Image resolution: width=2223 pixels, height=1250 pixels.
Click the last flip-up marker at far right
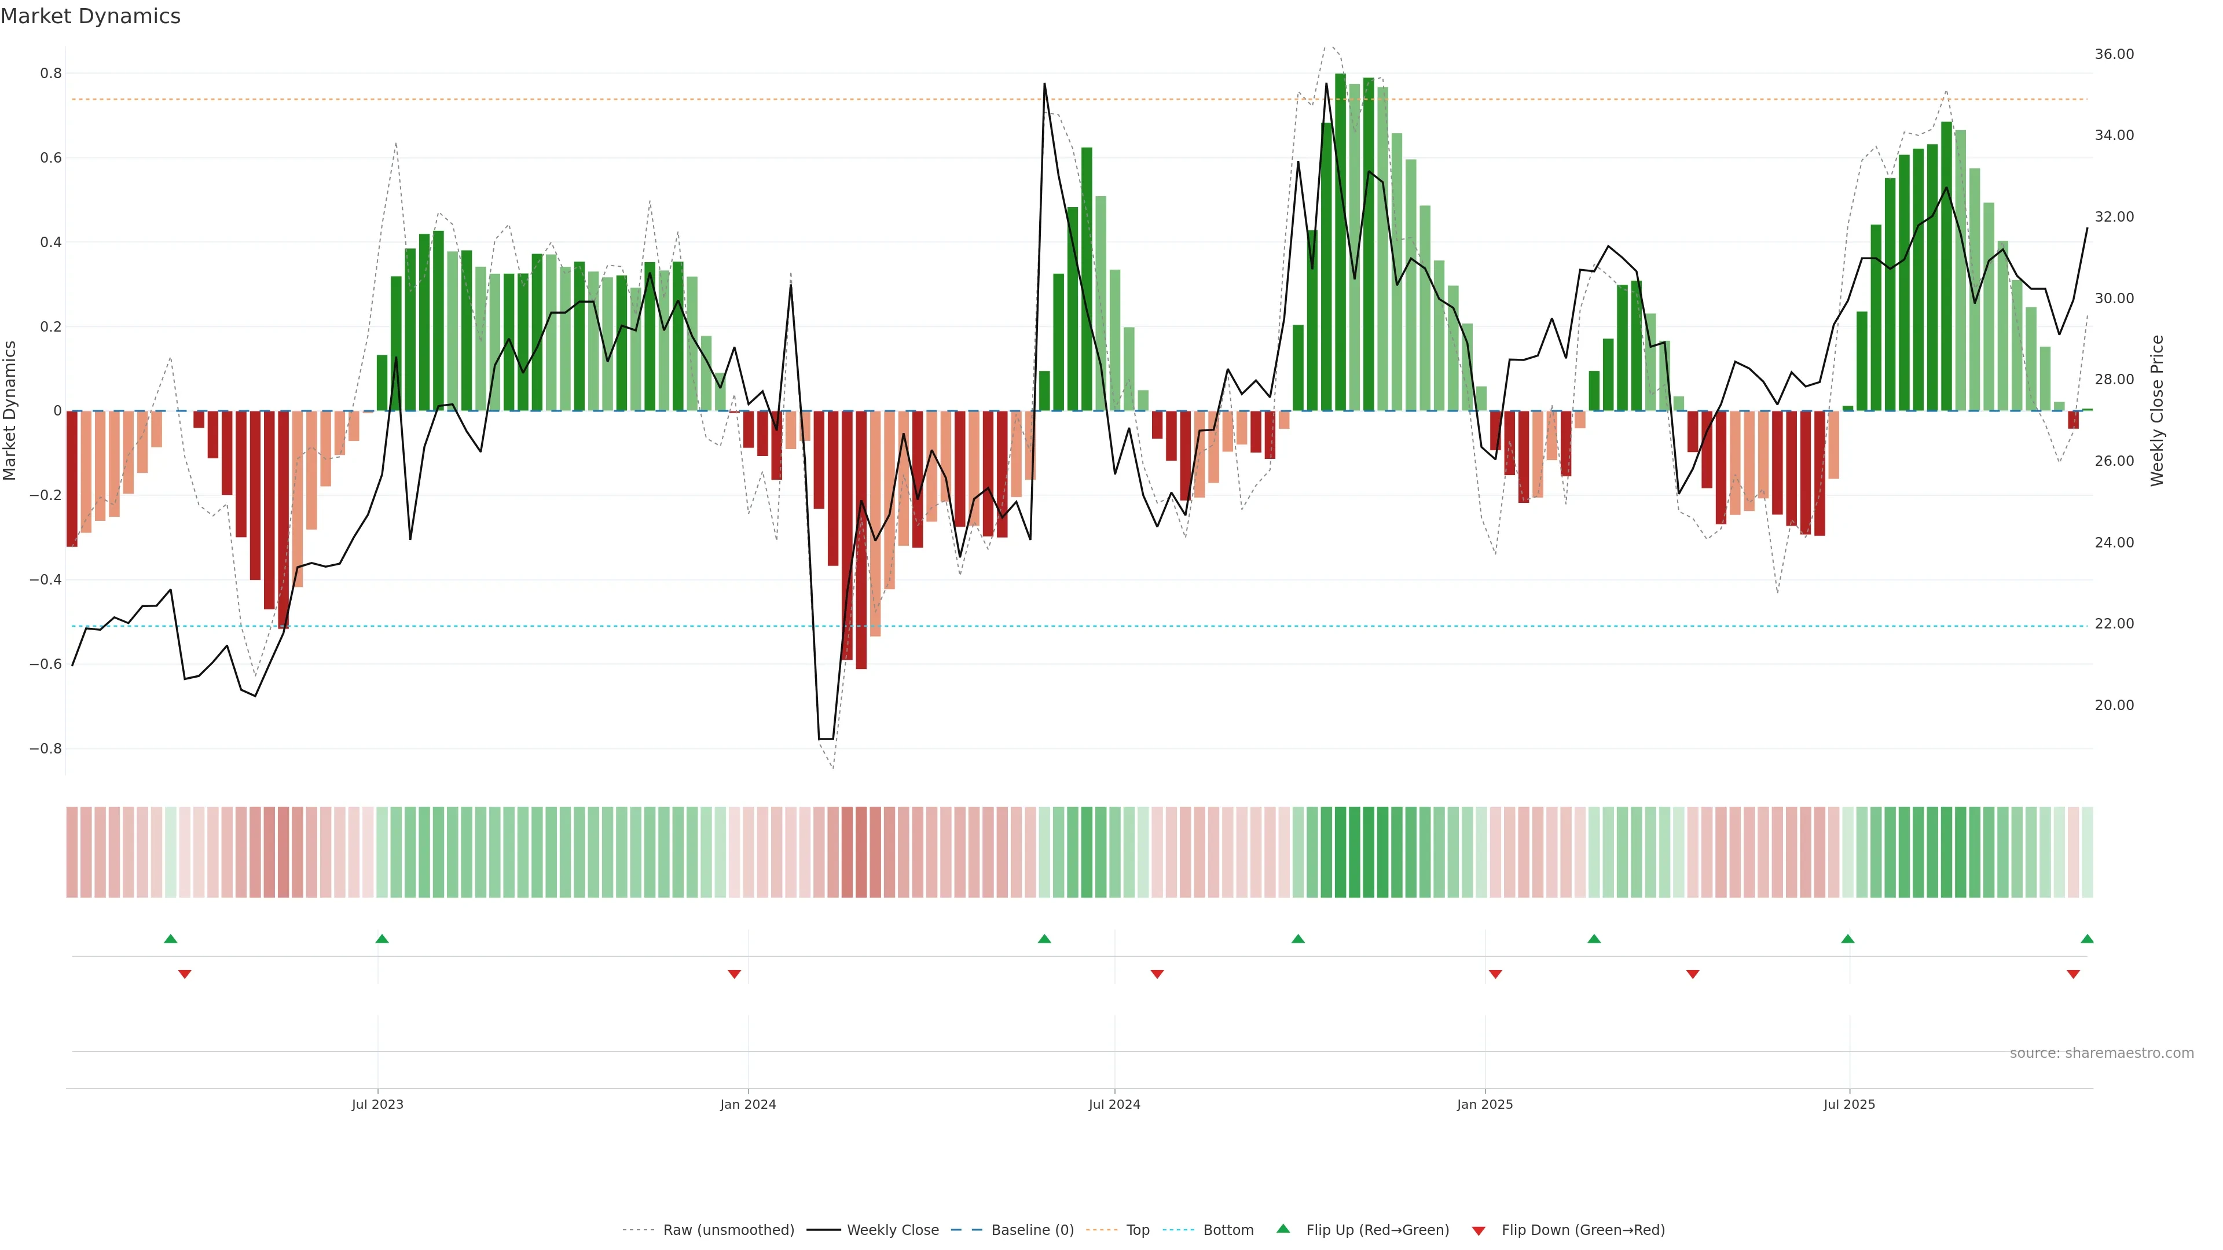pos(2086,939)
